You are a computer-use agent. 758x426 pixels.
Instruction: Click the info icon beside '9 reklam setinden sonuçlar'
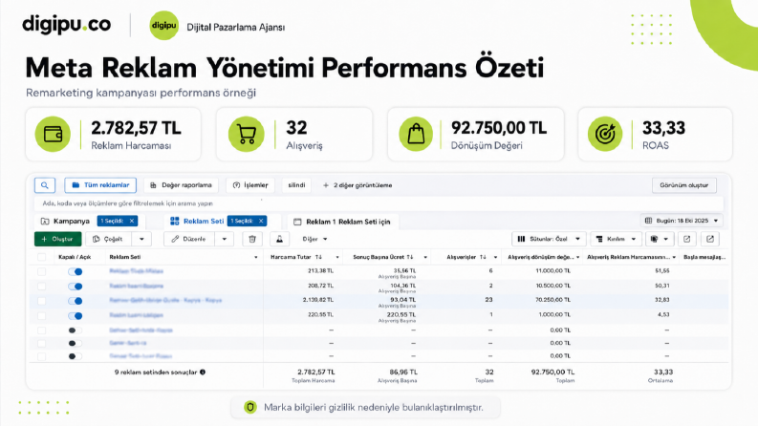click(203, 372)
